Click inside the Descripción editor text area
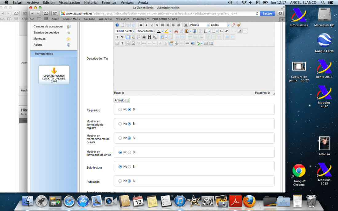This screenshot has width=338, height=211. coord(194,68)
